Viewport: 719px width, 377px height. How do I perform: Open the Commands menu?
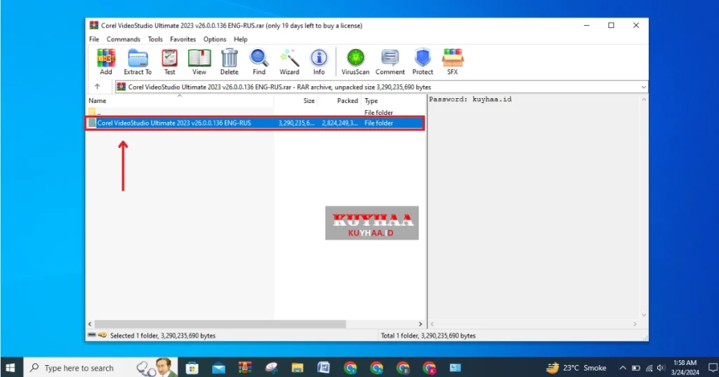coord(124,39)
